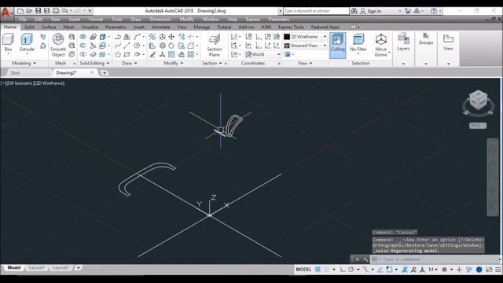Open annotation scale 1:1 dropdown
This screenshot has height=283, width=503.
(433, 270)
